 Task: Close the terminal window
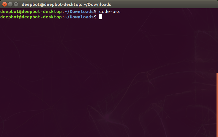(x=4, y=4)
